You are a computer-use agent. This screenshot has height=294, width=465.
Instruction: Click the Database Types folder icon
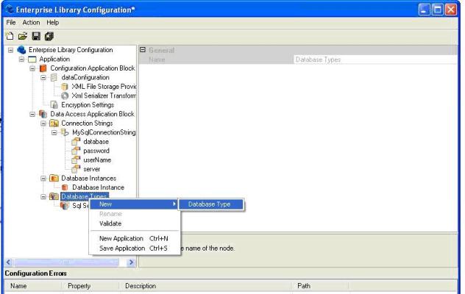coord(54,196)
